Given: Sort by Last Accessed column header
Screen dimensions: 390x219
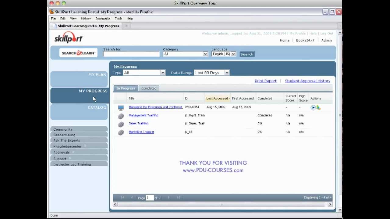Looking at the screenshot, I should tap(218, 98).
